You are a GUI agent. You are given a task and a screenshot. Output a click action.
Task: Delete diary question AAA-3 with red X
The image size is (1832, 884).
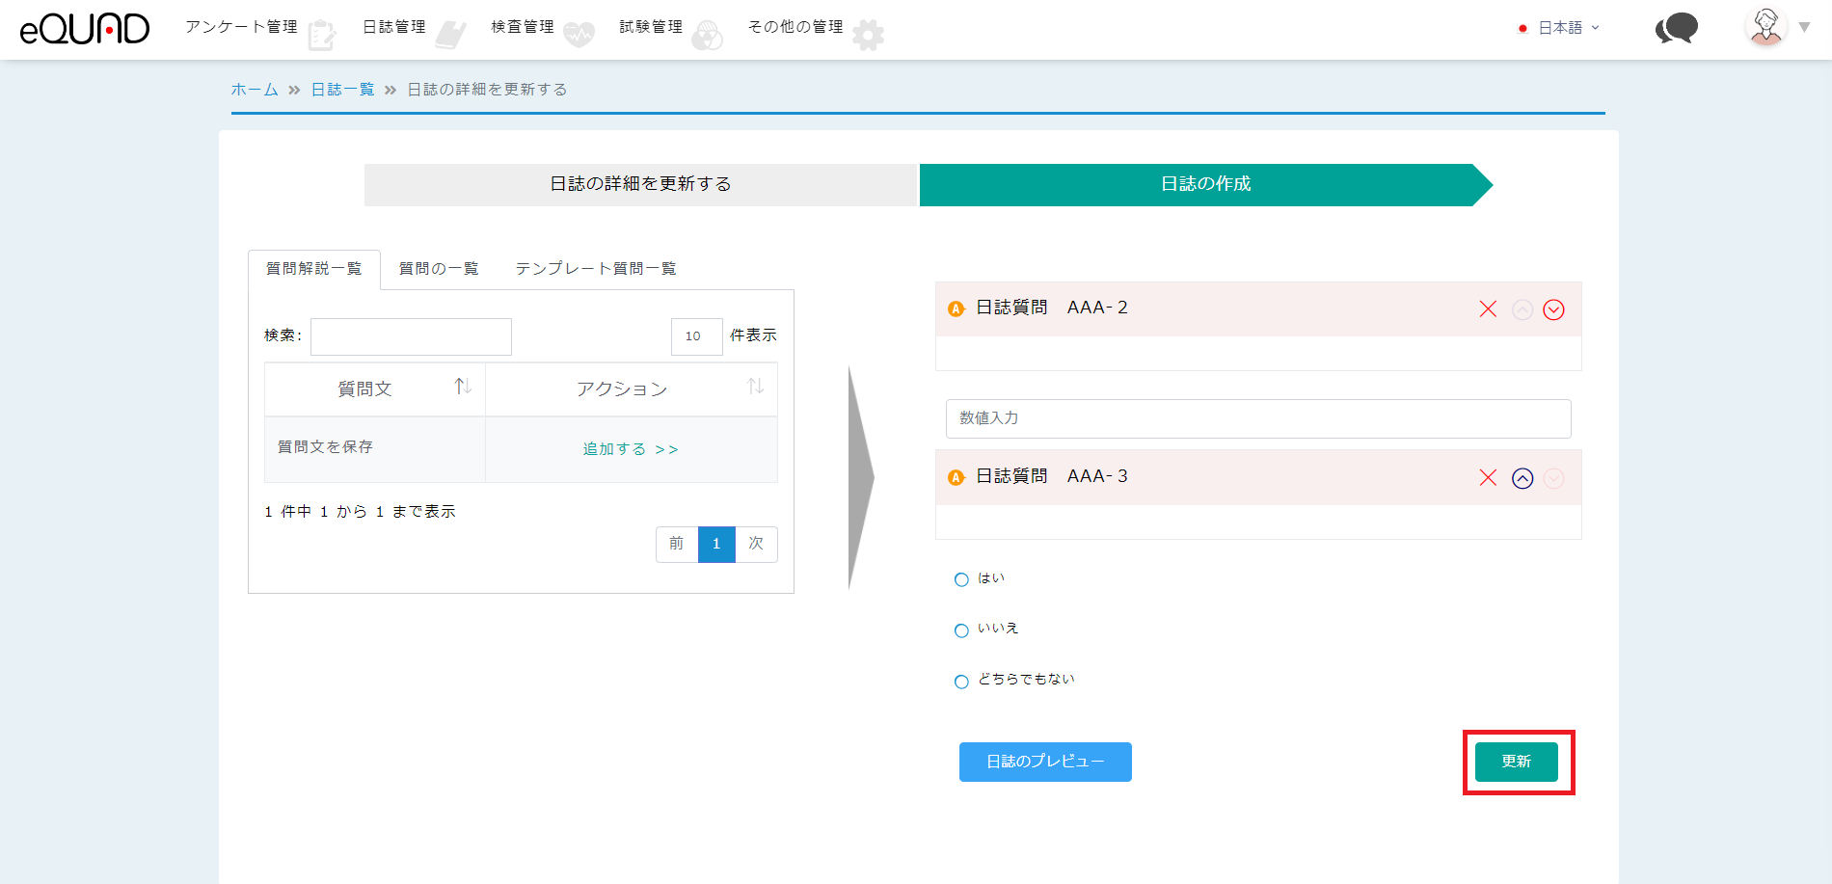click(1488, 478)
